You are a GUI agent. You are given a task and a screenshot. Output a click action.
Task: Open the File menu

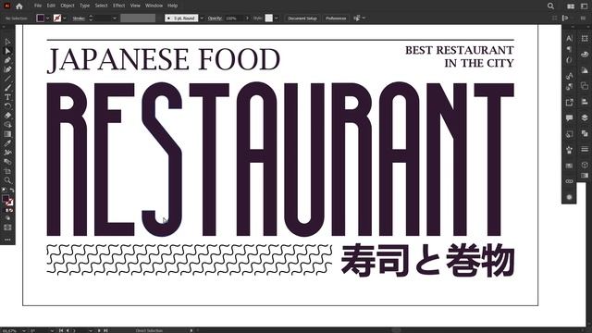tap(38, 6)
